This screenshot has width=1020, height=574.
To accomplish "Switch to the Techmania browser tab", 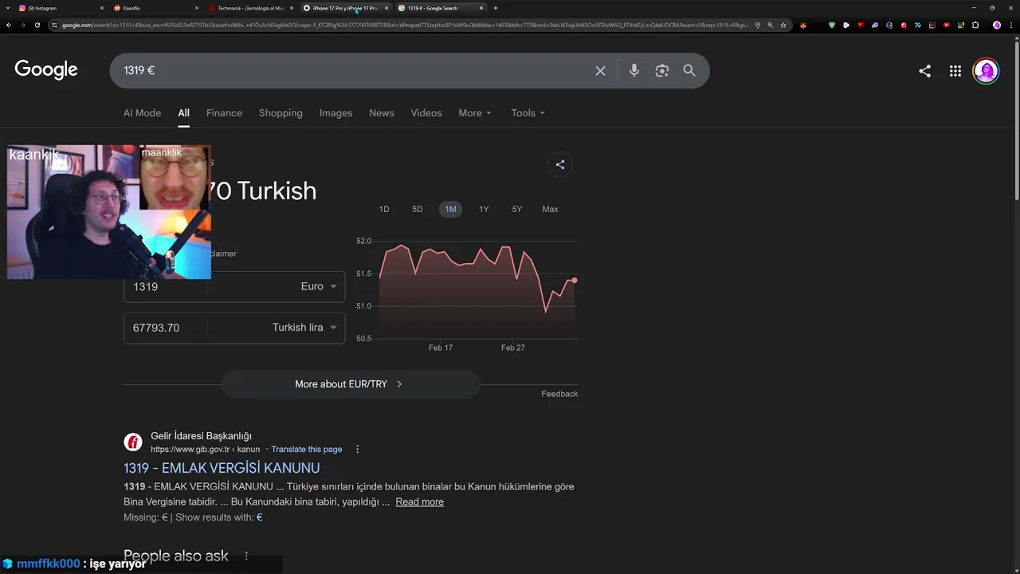I will [x=250, y=8].
